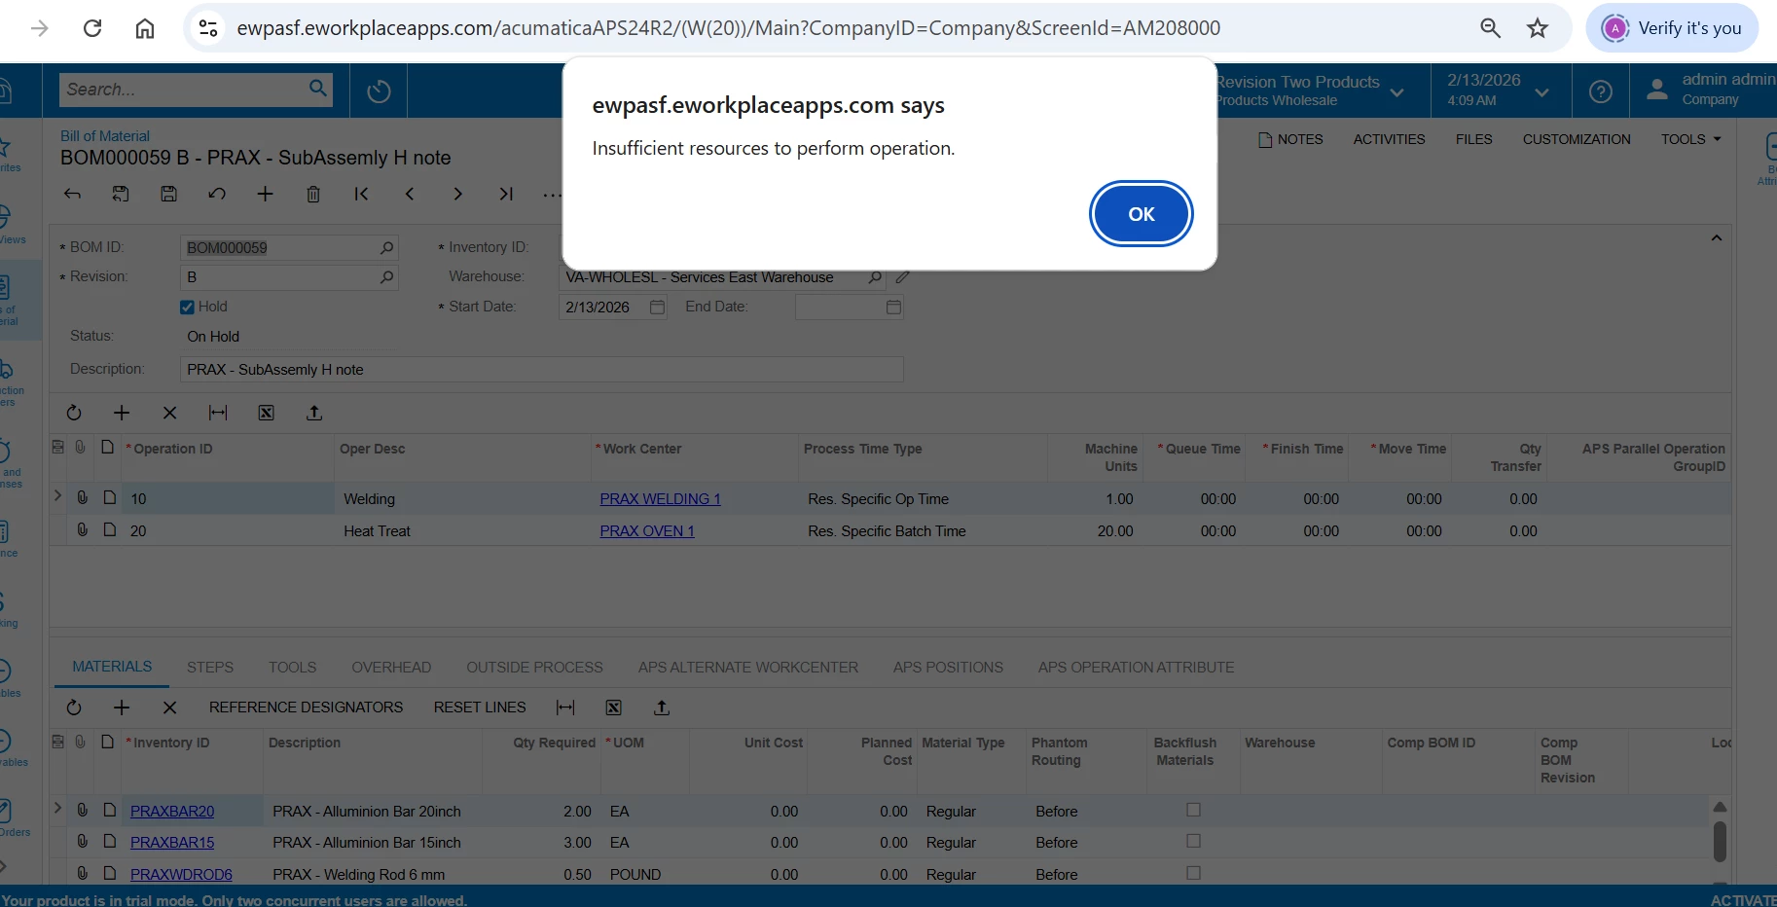Add a new BOM record with plus icon
This screenshot has width=1777, height=907.
(x=265, y=194)
